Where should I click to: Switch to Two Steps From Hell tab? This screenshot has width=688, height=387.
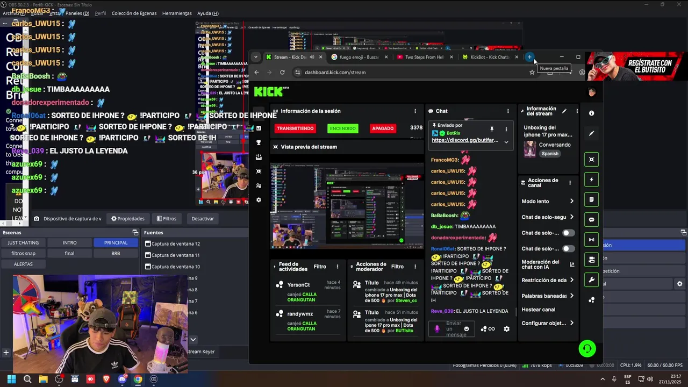click(x=424, y=57)
